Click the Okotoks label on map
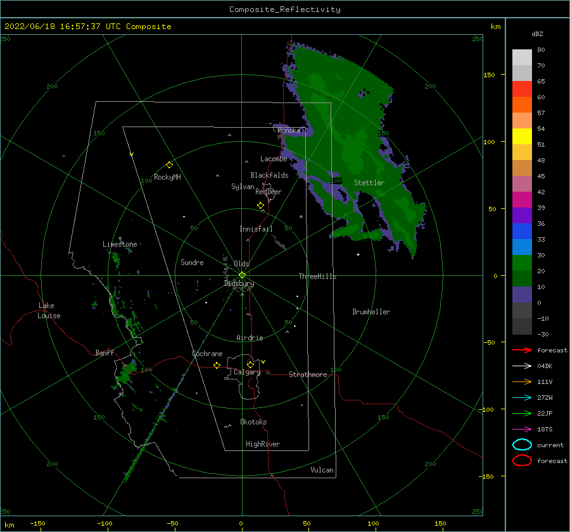The width and height of the screenshot is (570, 532). pyautogui.click(x=253, y=422)
